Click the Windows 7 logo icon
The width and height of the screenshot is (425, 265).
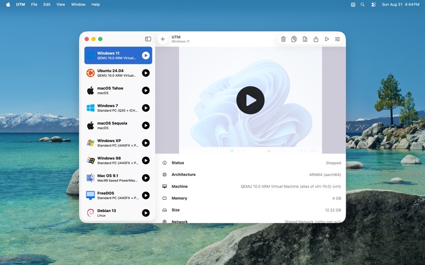pyautogui.click(x=90, y=108)
